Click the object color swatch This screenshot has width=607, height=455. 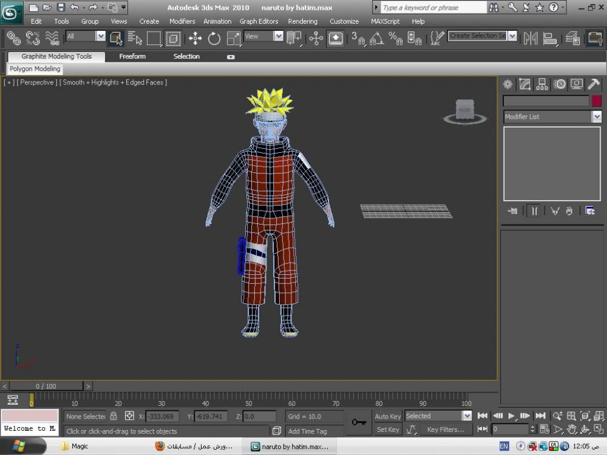tap(596, 101)
